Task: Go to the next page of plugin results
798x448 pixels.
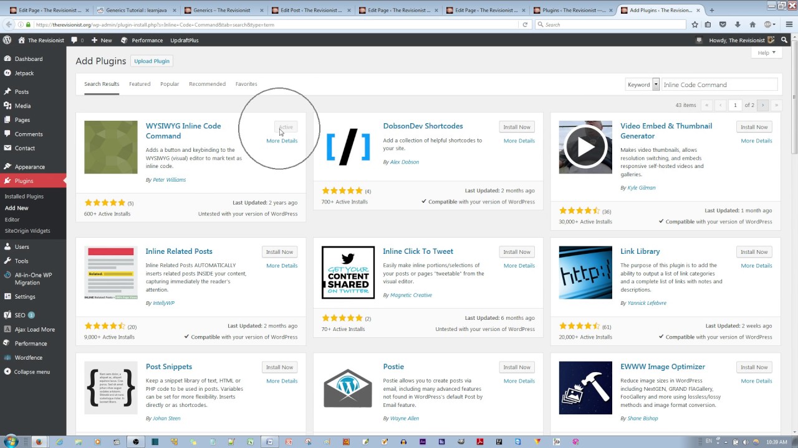Action: click(762, 105)
